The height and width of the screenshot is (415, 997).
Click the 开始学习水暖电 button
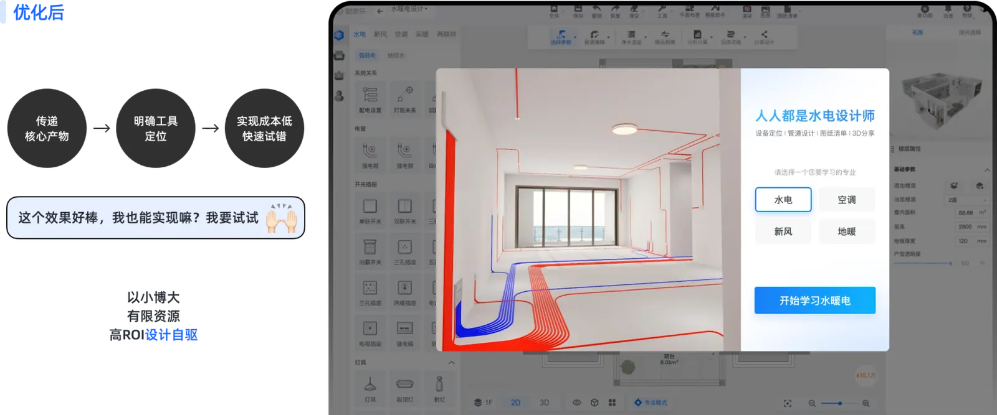pos(814,301)
